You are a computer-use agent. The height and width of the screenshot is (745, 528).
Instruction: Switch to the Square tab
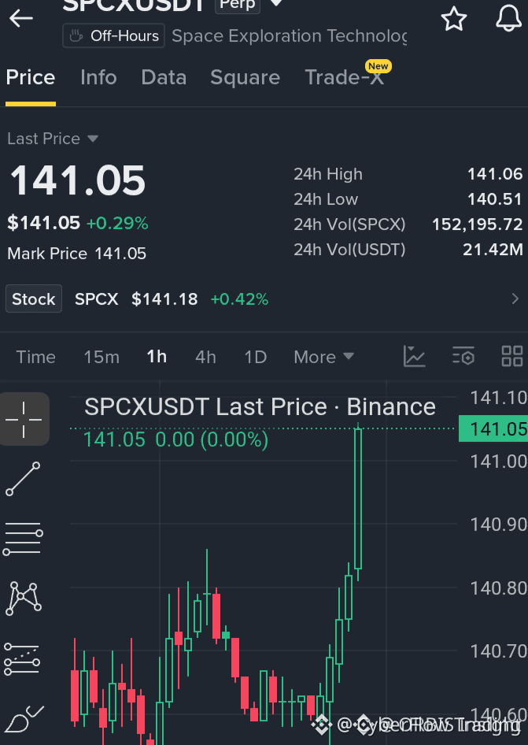(245, 77)
